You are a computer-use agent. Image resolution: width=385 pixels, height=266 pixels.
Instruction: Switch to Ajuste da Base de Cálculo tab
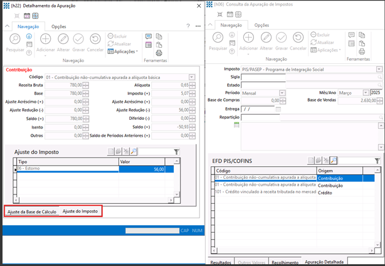32,211
